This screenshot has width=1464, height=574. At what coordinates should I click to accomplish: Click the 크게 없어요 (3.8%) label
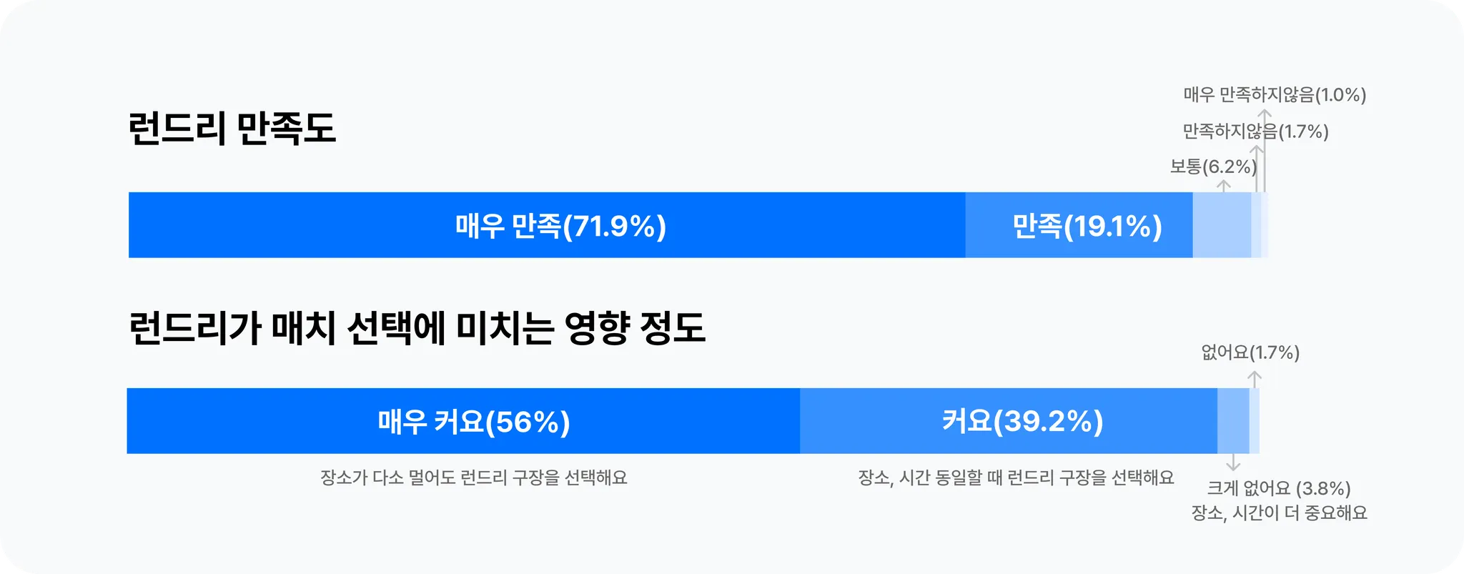pyautogui.click(x=1279, y=488)
